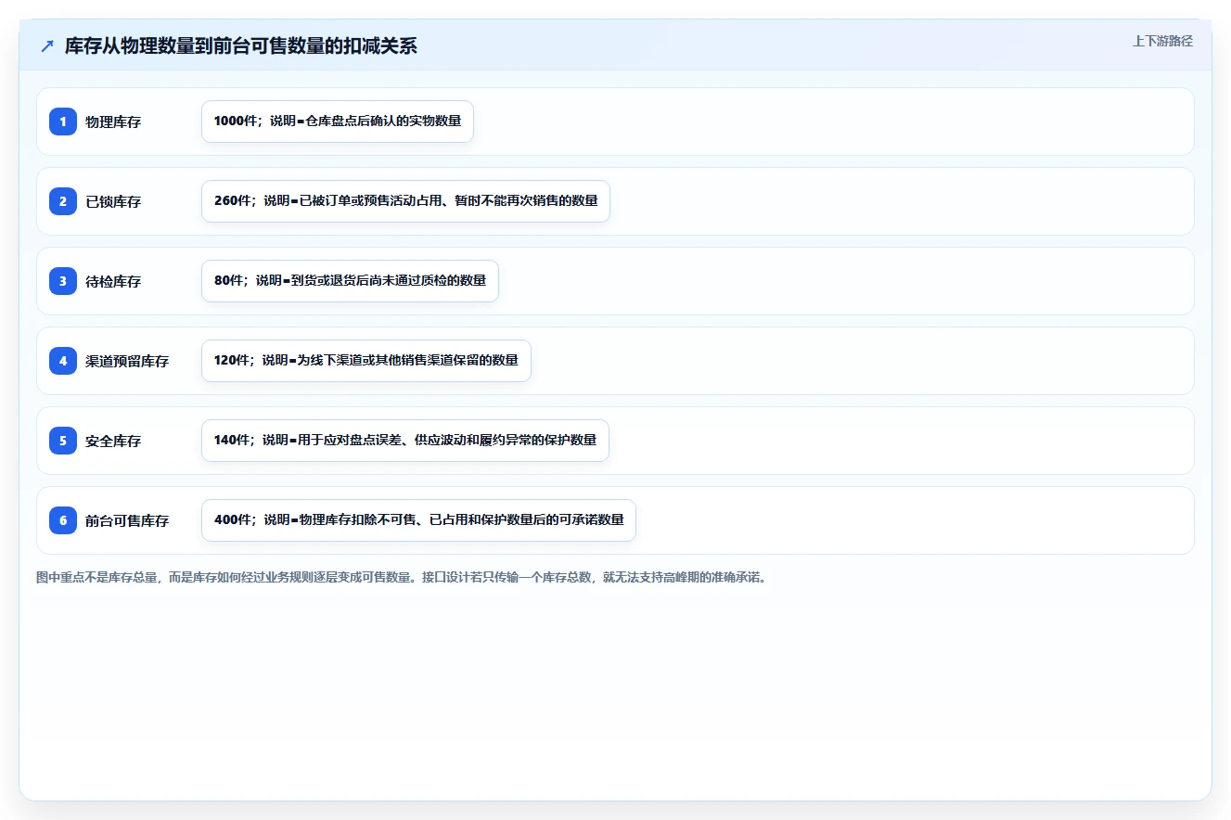
Task: Click the 120件 description box
Action: coord(366,361)
